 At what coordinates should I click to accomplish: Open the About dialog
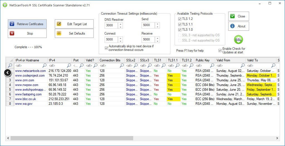239,26
